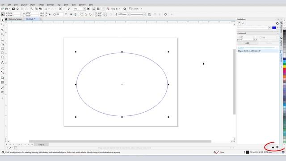
Task: Select the Color Eyedropper tool
Action: tap(3, 88)
